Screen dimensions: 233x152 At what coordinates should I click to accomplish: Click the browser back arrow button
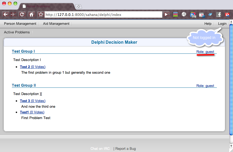click(x=6, y=15)
